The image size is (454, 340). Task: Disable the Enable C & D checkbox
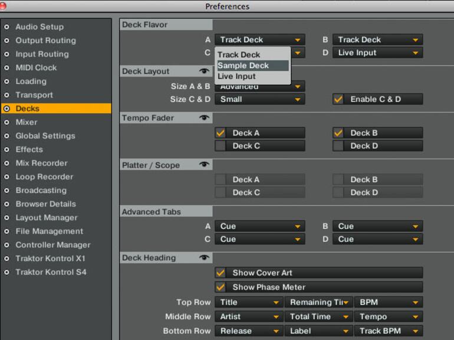(338, 99)
